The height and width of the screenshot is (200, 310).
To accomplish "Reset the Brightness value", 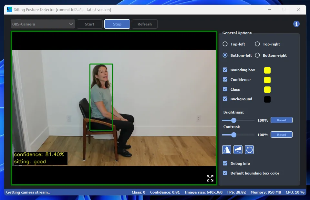I will coord(282,120).
